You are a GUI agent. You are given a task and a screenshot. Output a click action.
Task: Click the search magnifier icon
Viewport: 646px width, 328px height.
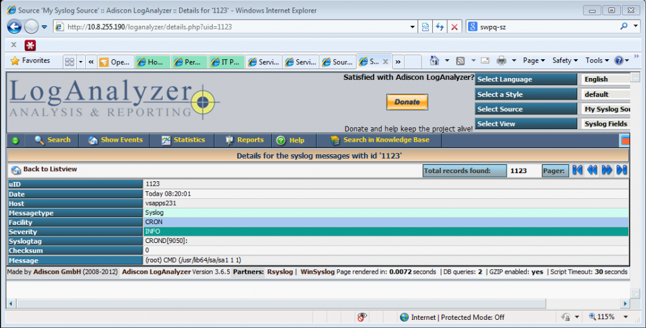624,26
